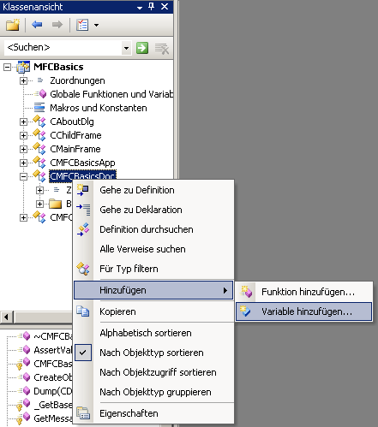378x427 pixels.
Task: Click the Eigenschaften icon
Action: tap(83, 413)
